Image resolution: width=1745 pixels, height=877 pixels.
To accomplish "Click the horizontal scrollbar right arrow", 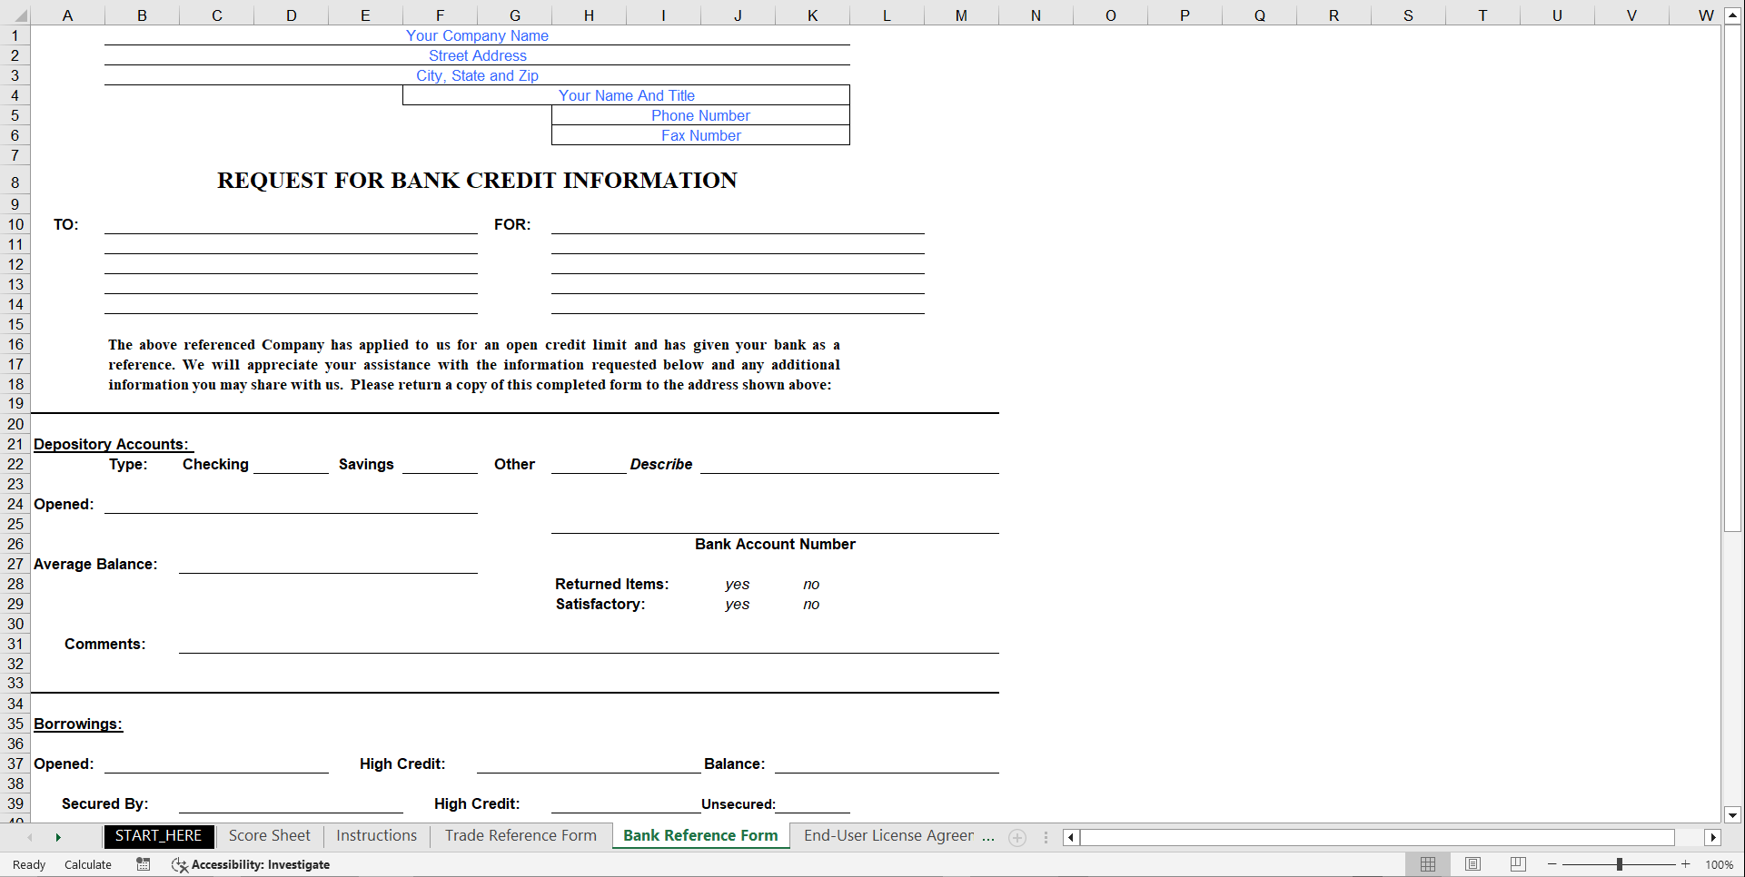I will [1713, 837].
